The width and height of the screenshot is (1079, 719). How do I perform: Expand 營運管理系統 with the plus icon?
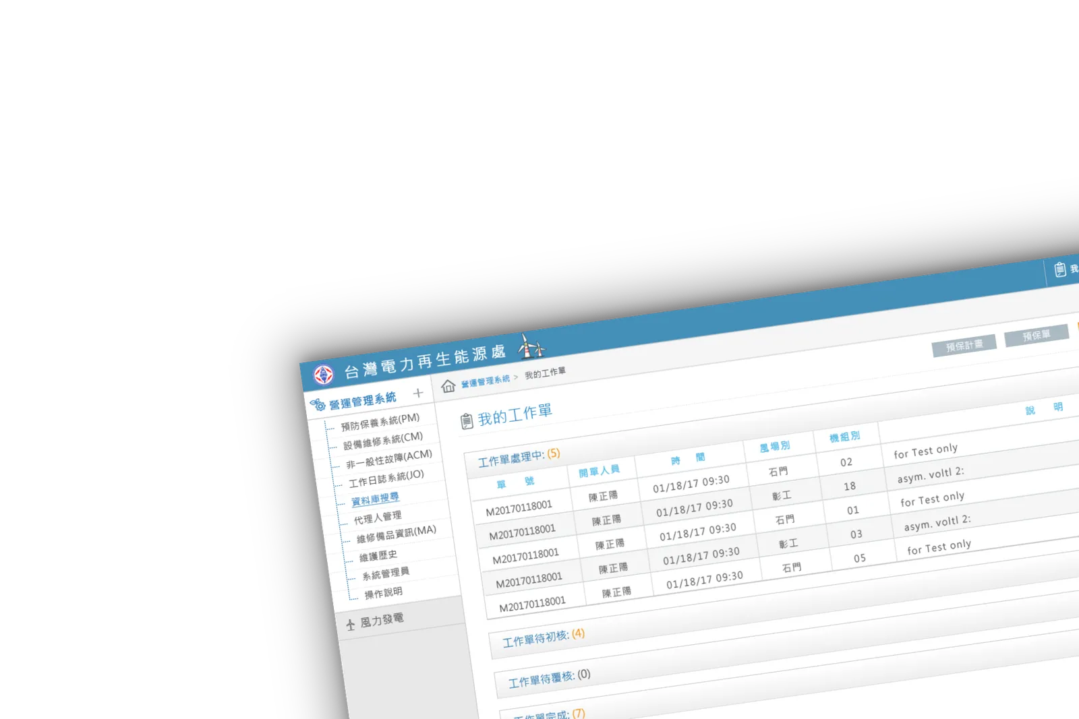[418, 393]
